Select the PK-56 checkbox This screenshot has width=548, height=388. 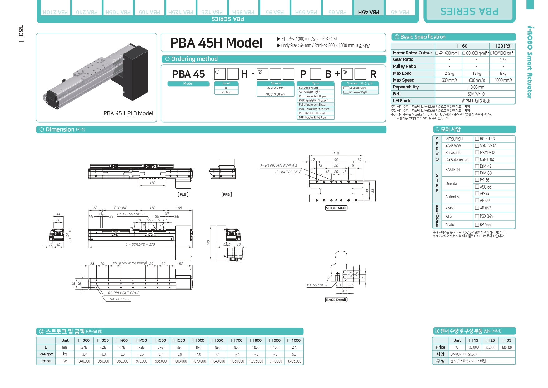[x=477, y=180]
